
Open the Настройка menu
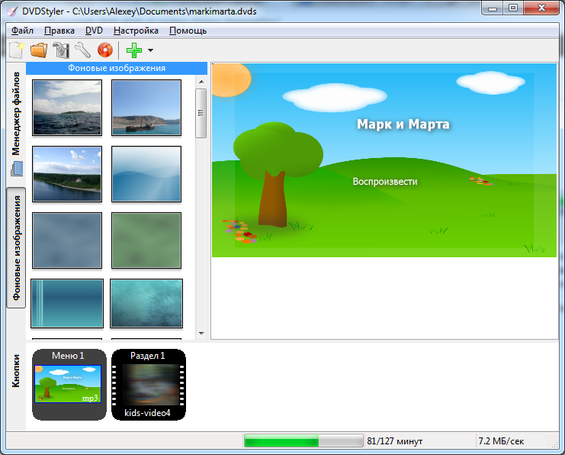click(136, 31)
